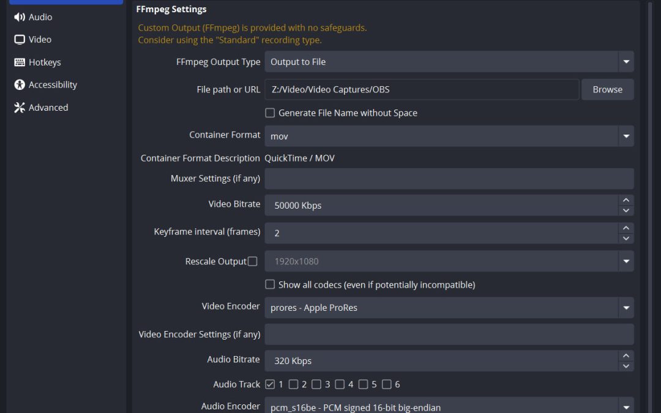Click the Muxer Settings text field

tap(449, 179)
